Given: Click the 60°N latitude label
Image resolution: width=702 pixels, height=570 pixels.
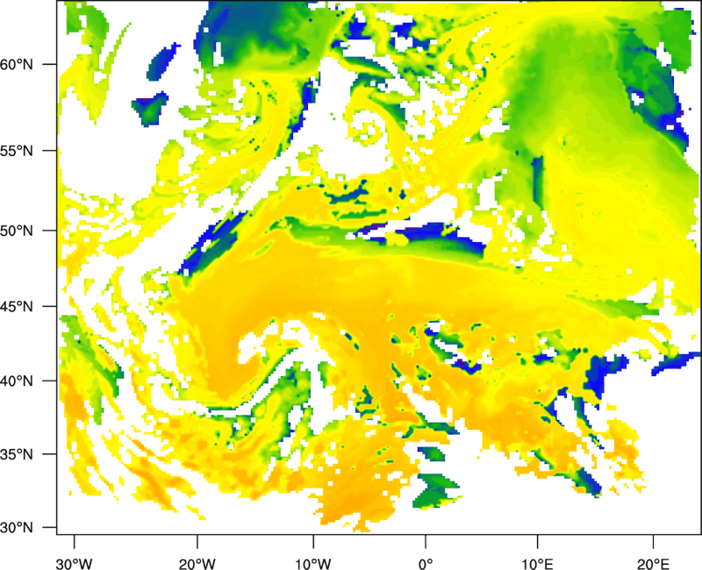Looking at the screenshot, I should coord(17,64).
